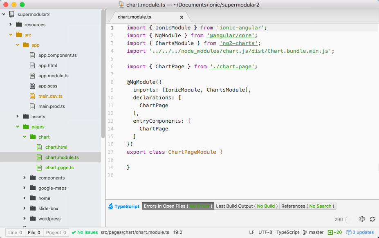379x238 pixels.
Task: Click the resources folder icon
Action: click(19, 25)
